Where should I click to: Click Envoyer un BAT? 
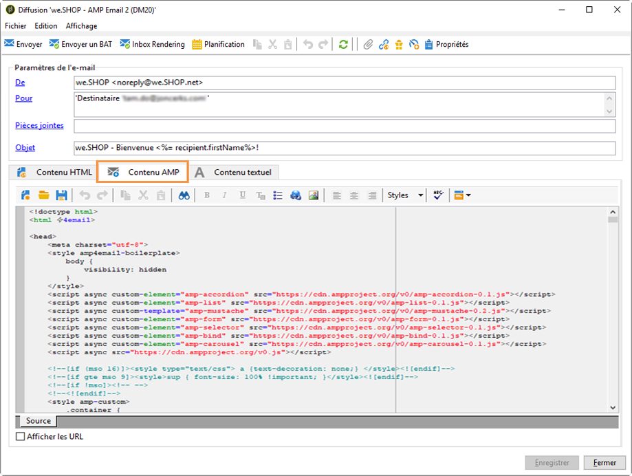[80, 44]
